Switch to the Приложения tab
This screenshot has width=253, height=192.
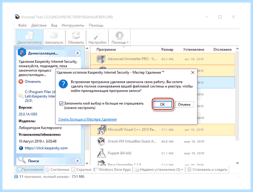tap(30, 169)
